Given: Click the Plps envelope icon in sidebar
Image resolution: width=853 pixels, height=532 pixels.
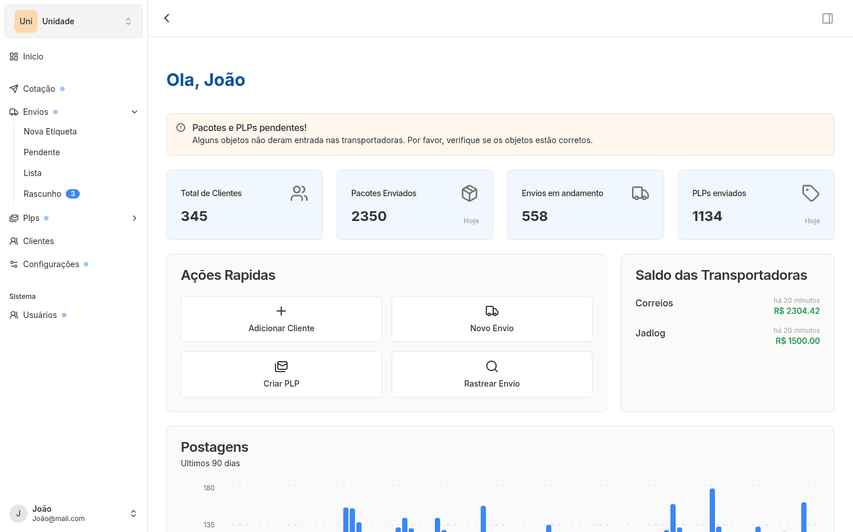Looking at the screenshot, I should point(13,218).
